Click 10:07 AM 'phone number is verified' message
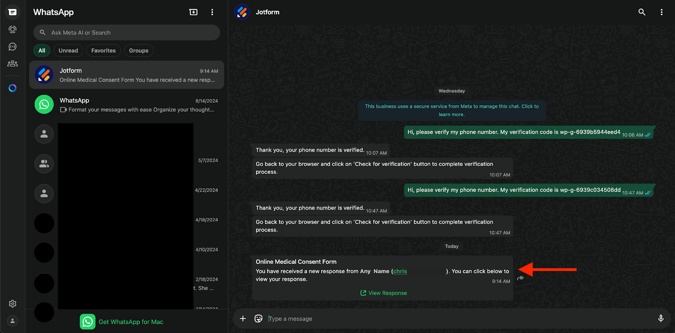The image size is (675, 333). pyautogui.click(x=320, y=150)
